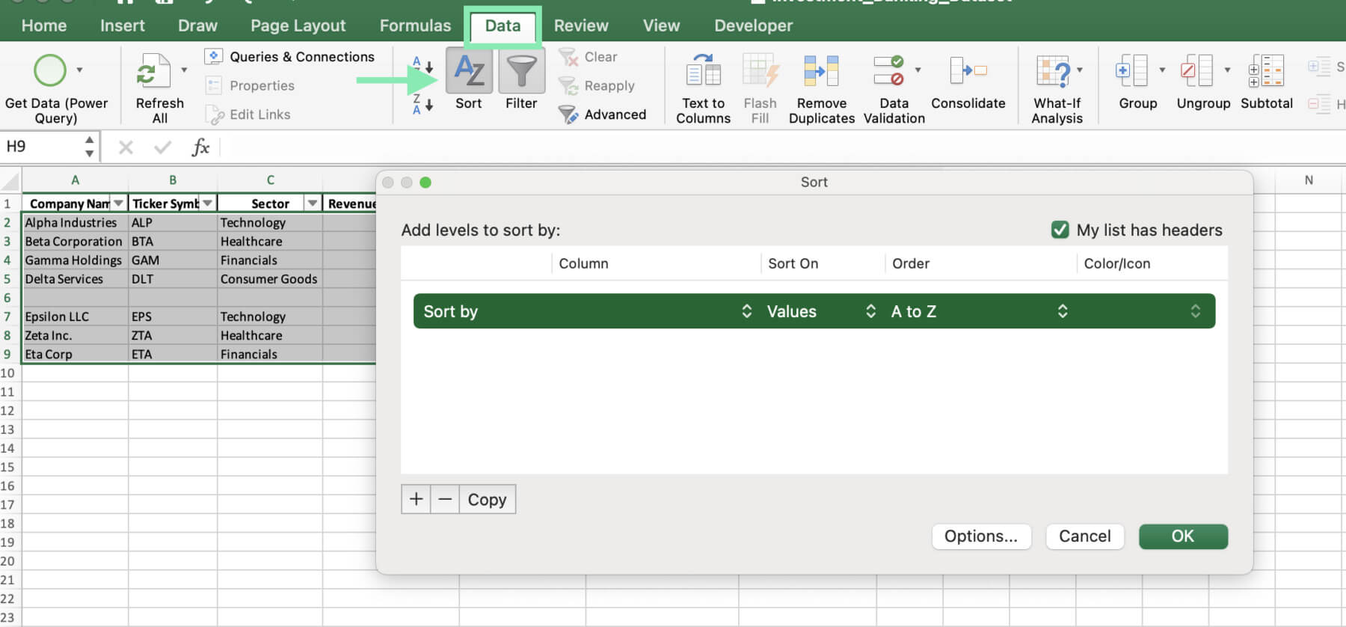1346x627 pixels.
Task: Open What-If Analysis
Action: coord(1057,88)
